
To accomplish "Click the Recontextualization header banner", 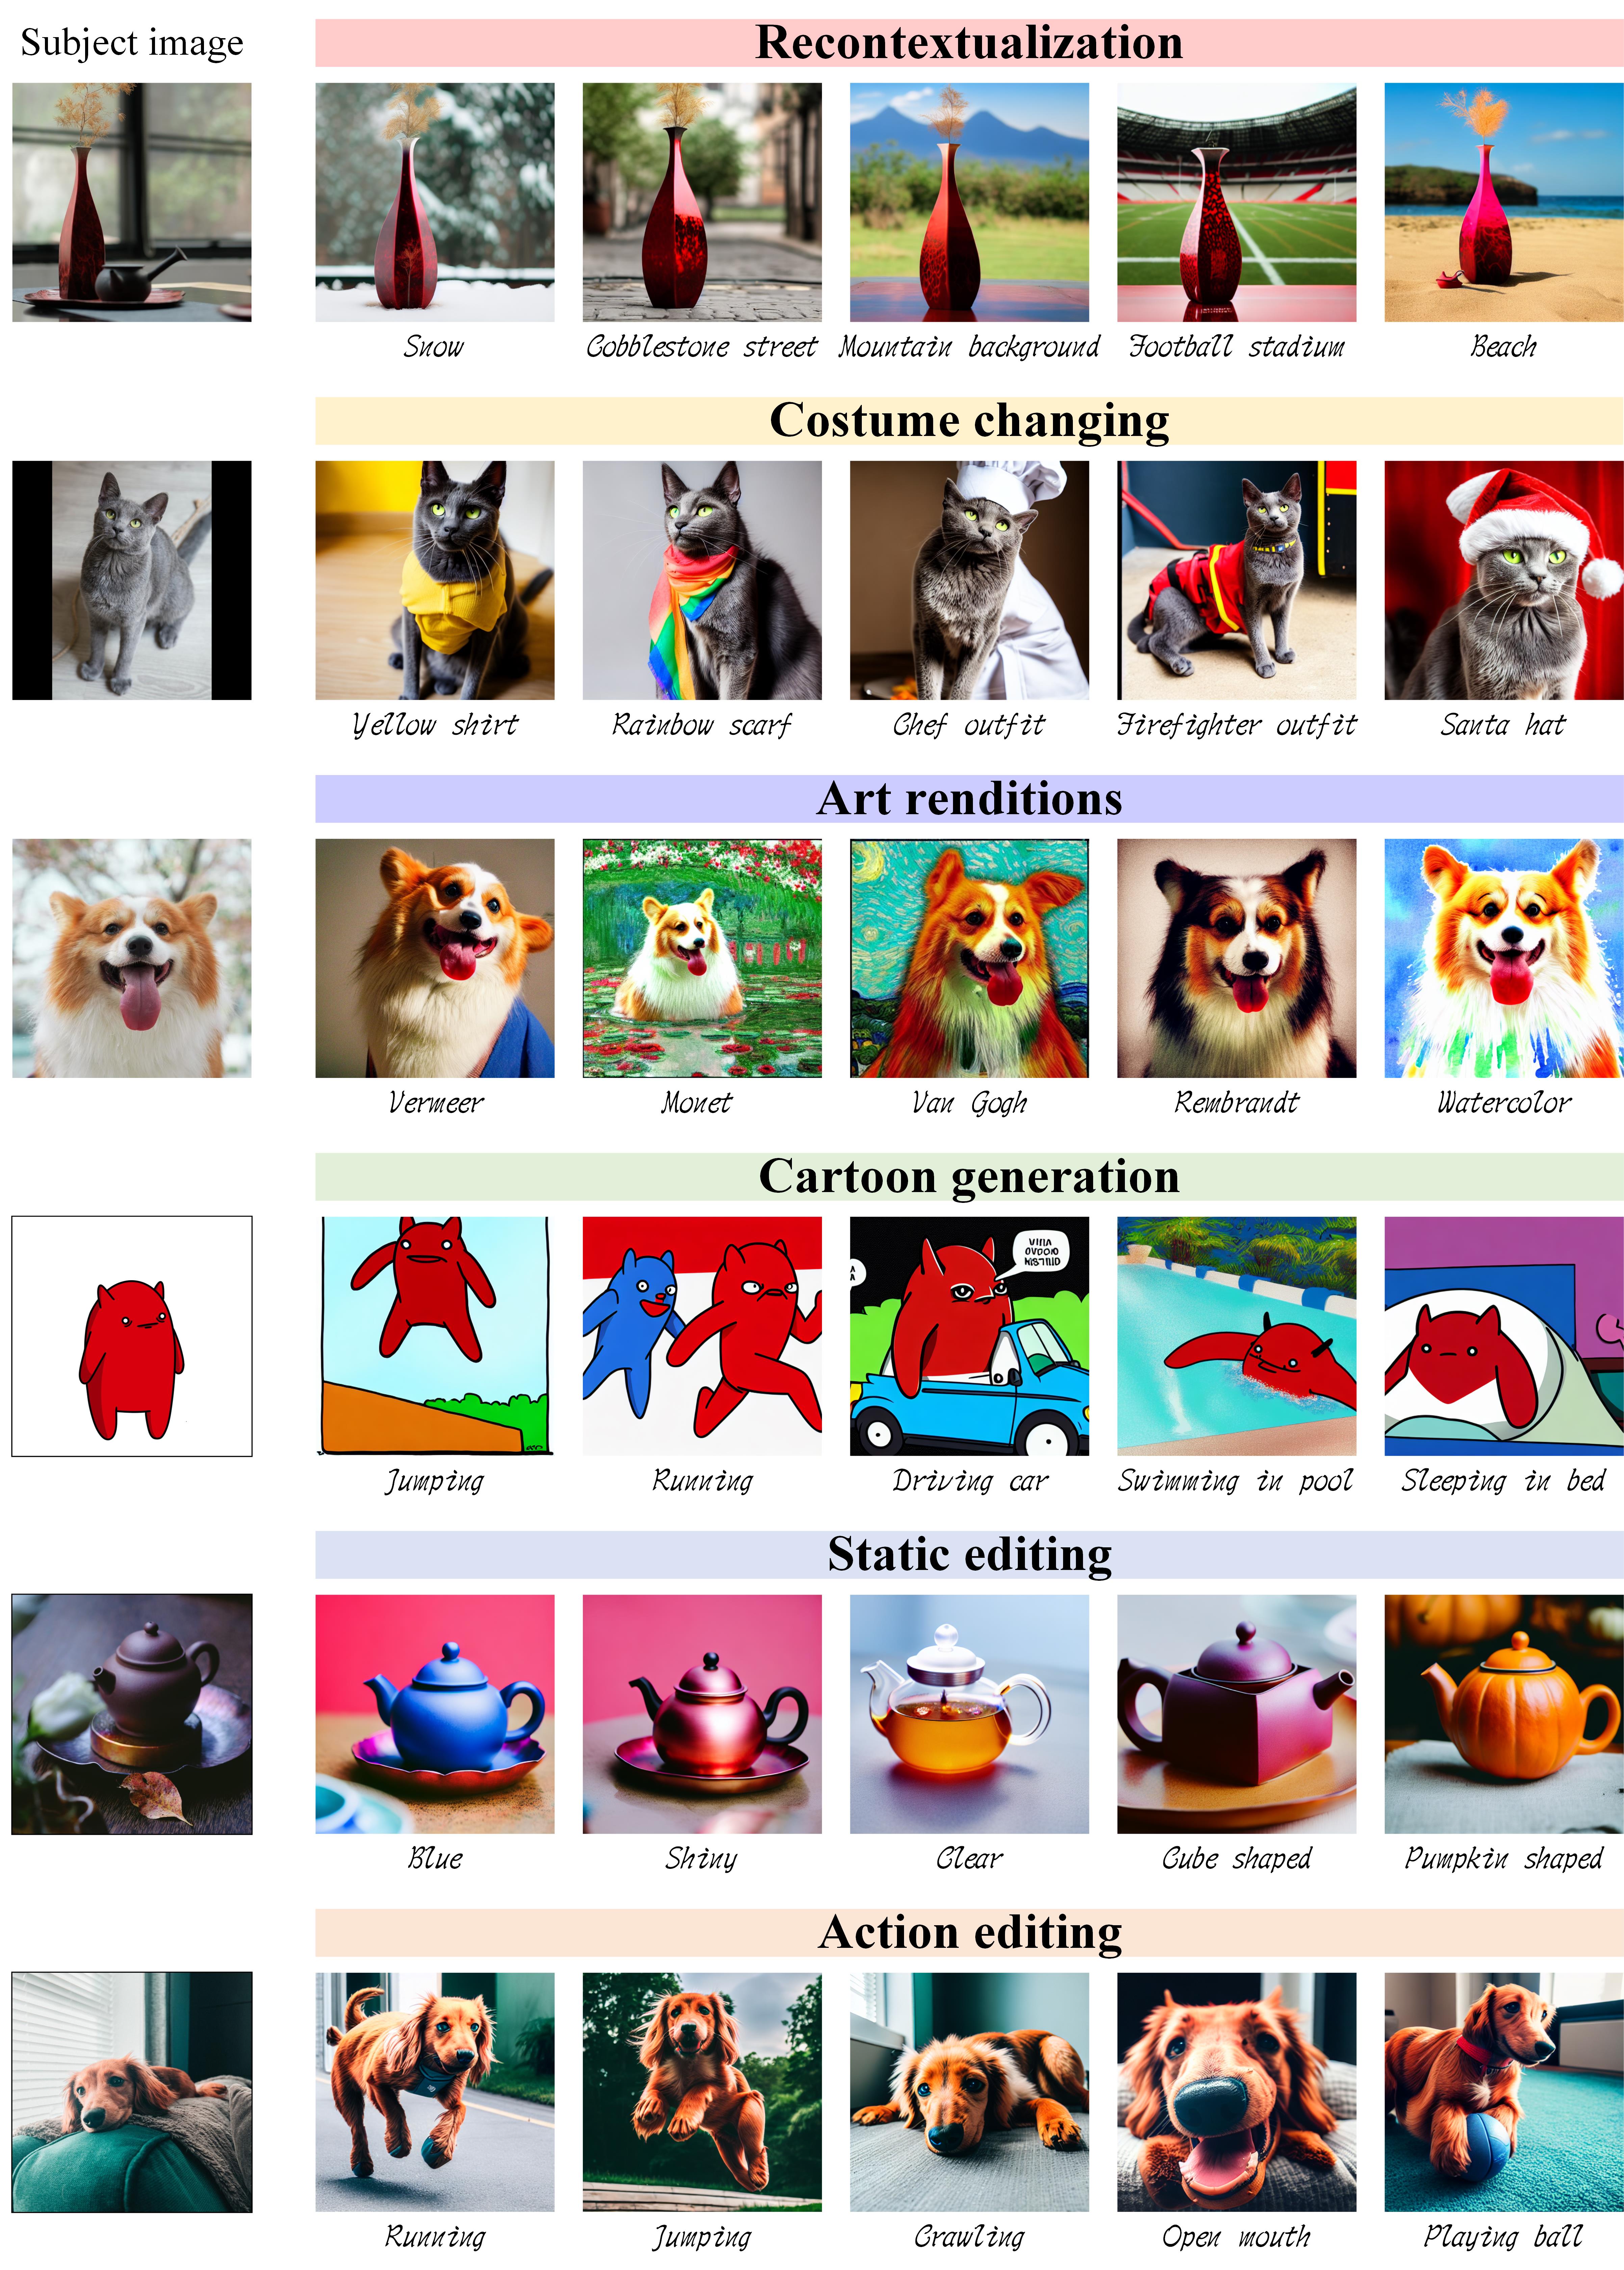I will (x=969, y=43).
